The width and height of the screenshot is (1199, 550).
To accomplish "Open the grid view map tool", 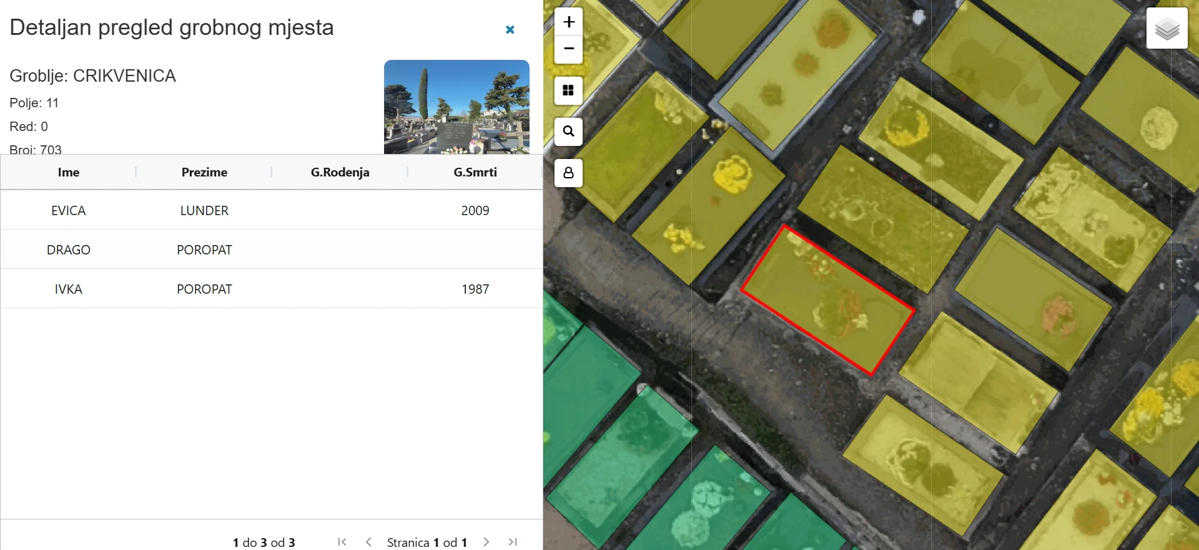I will [x=568, y=90].
